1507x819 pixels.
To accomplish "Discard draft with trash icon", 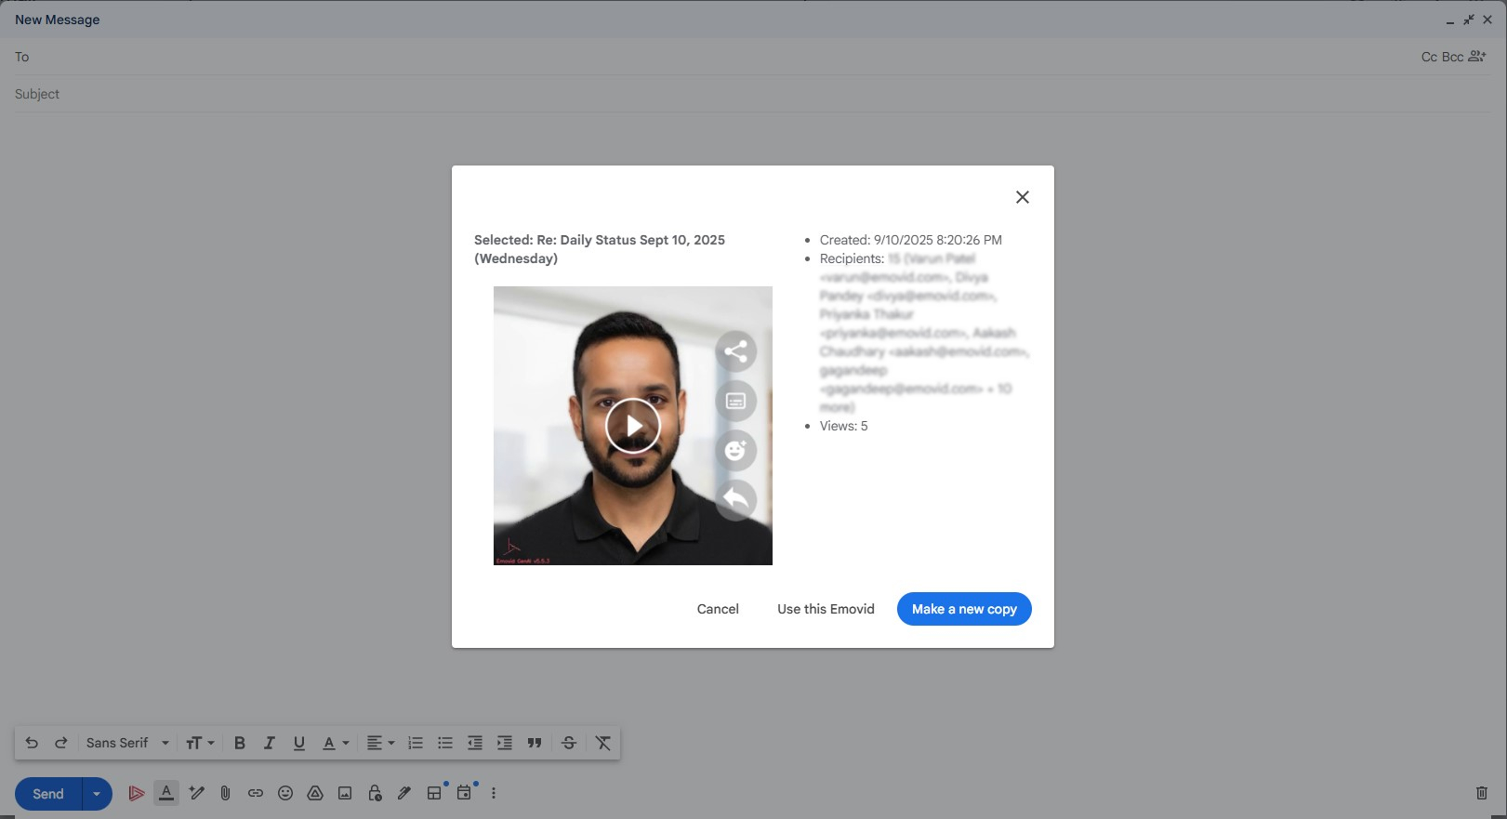I will pos(1482,793).
